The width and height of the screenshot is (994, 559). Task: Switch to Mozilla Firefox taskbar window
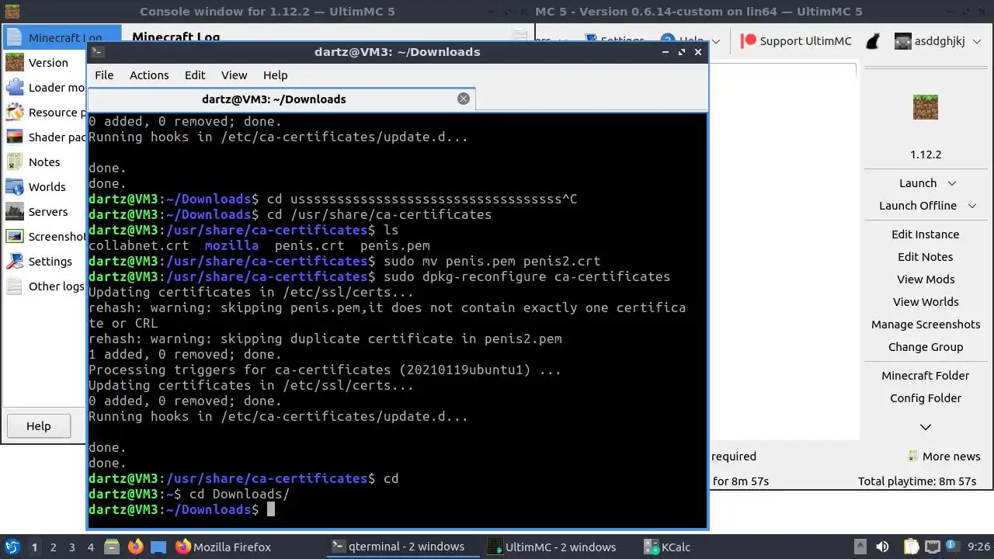pos(224,547)
